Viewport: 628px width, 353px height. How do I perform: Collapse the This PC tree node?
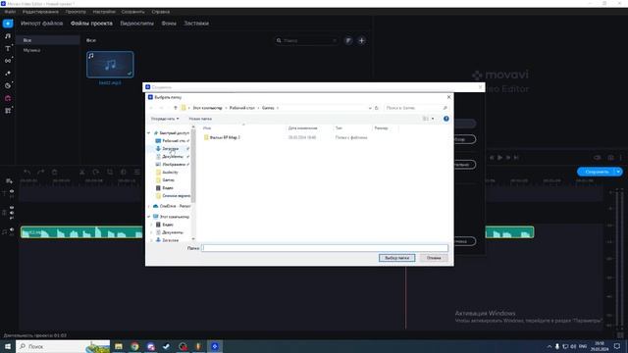pyautogui.click(x=149, y=217)
